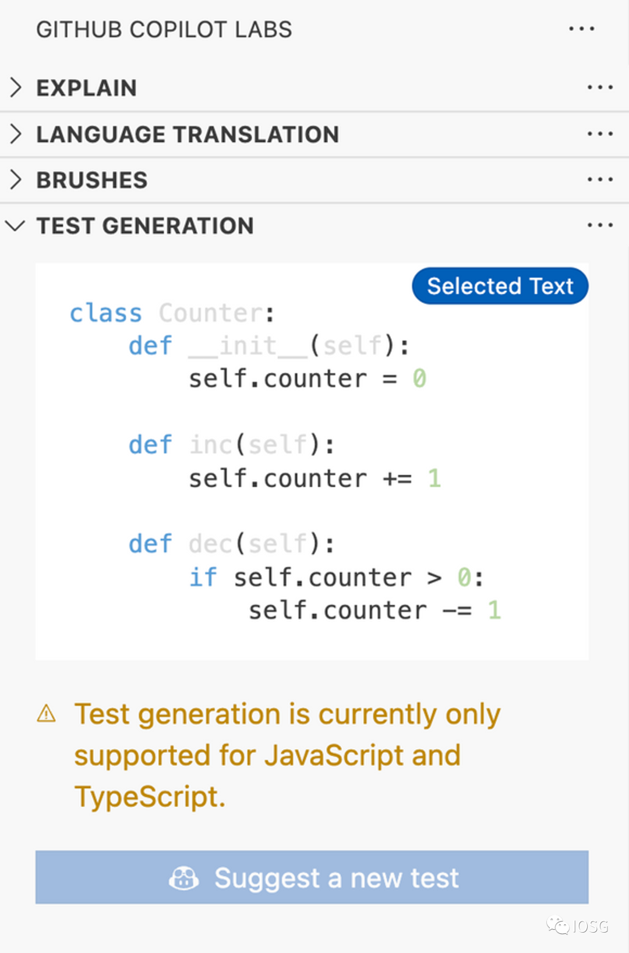Expand the Explain section chevron
This screenshot has height=953, width=629.
pyautogui.click(x=16, y=87)
